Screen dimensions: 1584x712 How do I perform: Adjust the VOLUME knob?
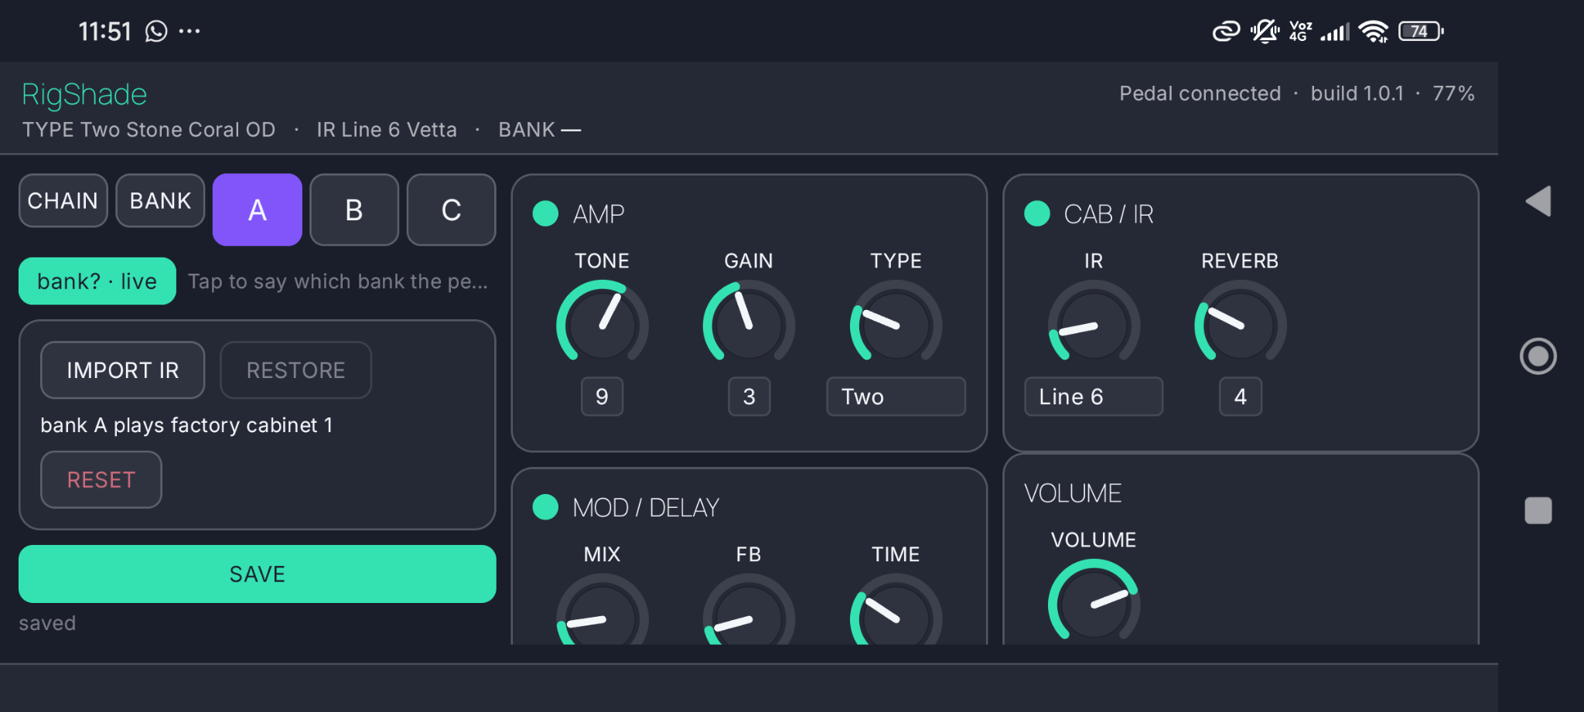tap(1094, 603)
